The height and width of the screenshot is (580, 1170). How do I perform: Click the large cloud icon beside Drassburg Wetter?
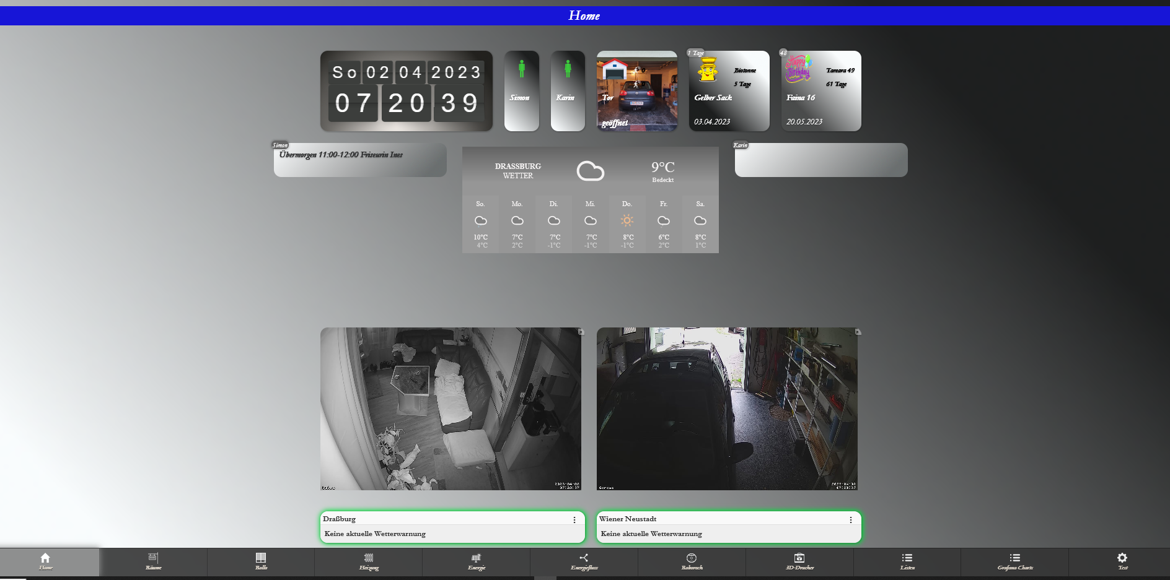(x=591, y=171)
